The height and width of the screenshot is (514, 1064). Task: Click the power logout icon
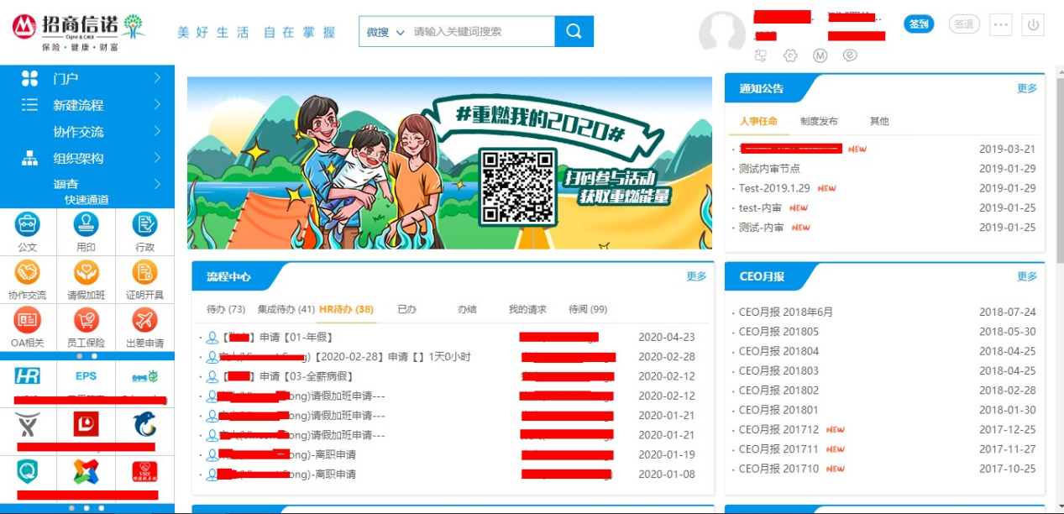[x=1033, y=24]
